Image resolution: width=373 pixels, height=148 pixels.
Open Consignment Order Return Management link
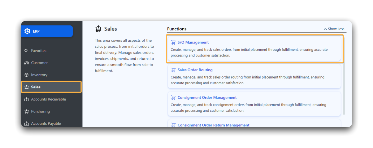pos(213,125)
